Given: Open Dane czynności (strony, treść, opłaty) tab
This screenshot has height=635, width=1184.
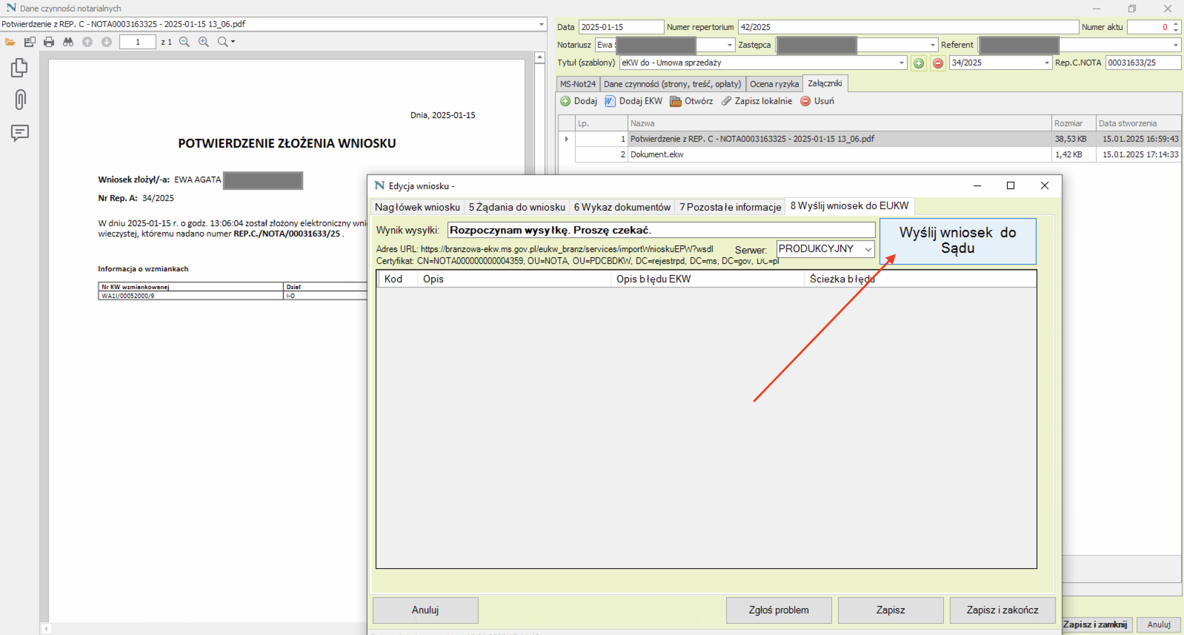Looking at the screenshot, I should [x=672, y=84].
